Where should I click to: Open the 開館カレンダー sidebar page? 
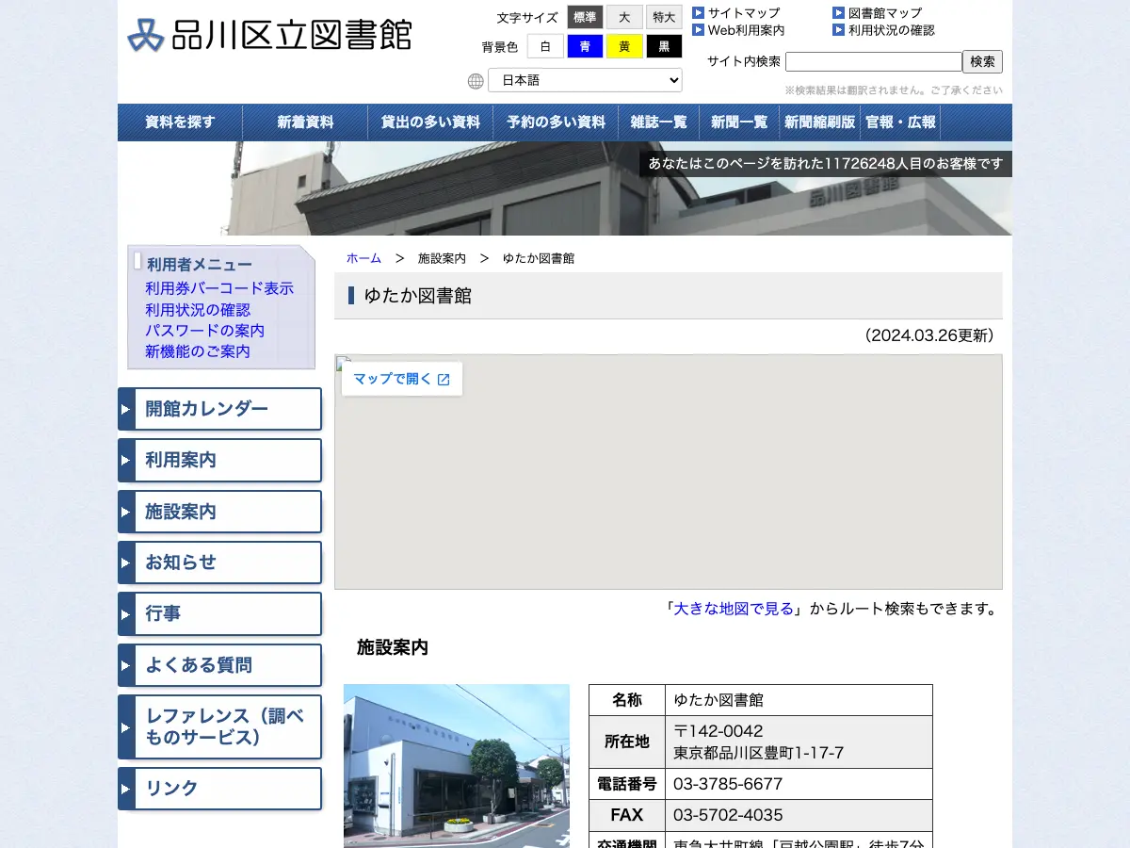[220, 410]
